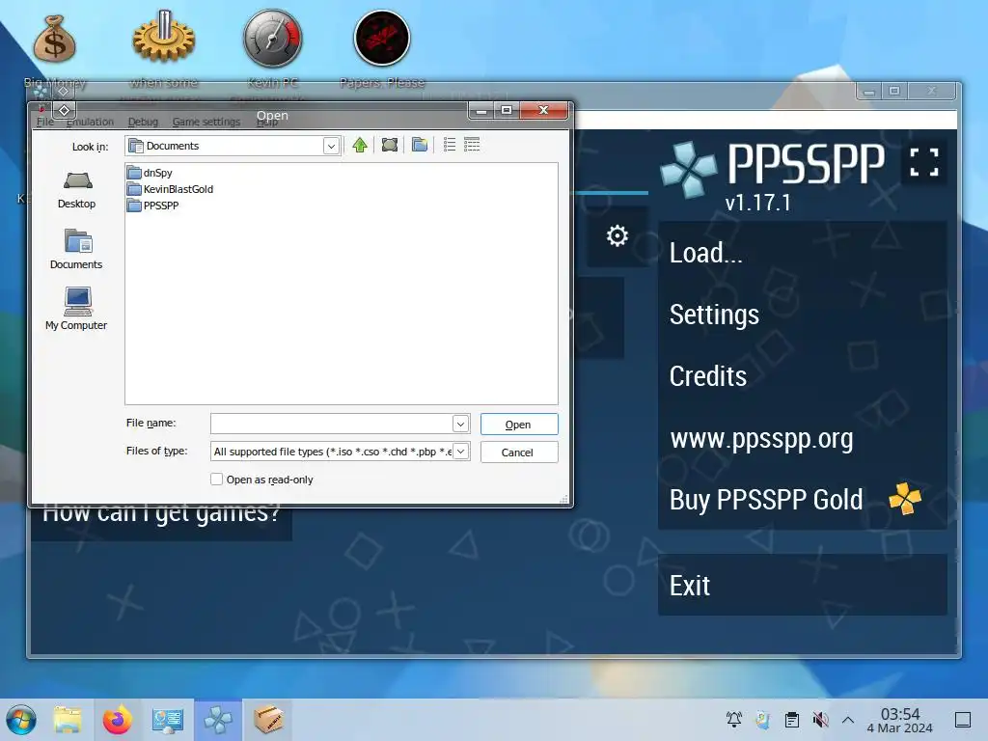Open Credits in PPSSPP main menu
The height and width of the screenshot is (741, 988).
pos(802,376)
